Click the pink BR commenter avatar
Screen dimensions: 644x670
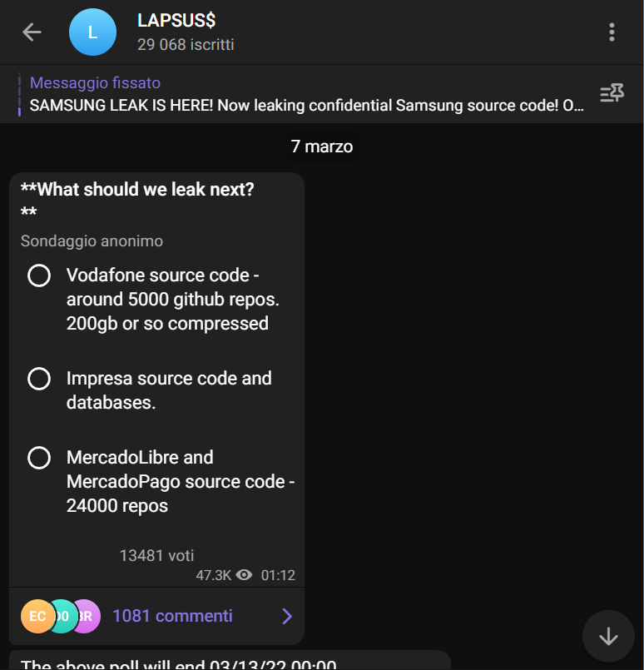[x=87, y=616]
